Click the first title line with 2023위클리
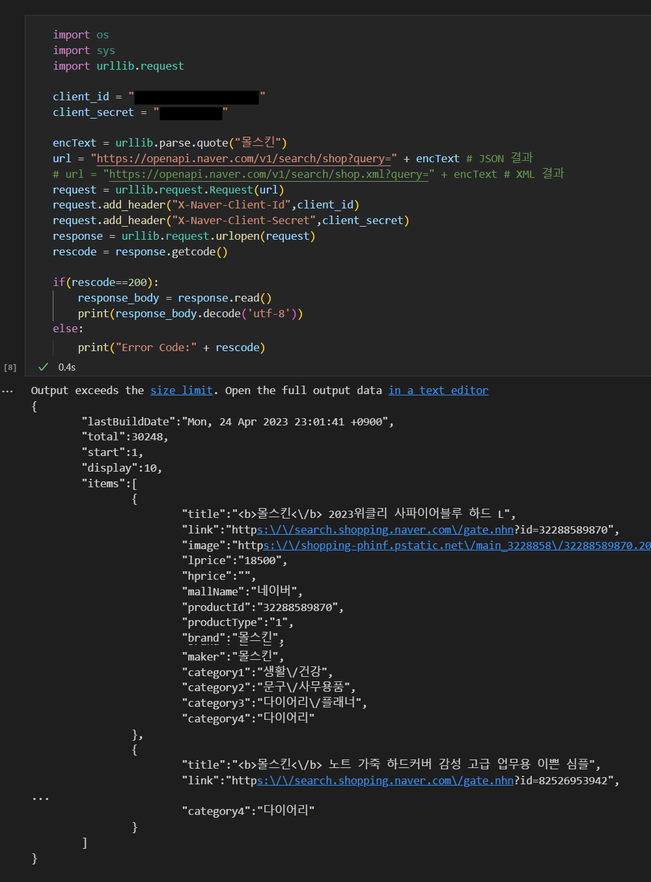 tap(349, 513)
